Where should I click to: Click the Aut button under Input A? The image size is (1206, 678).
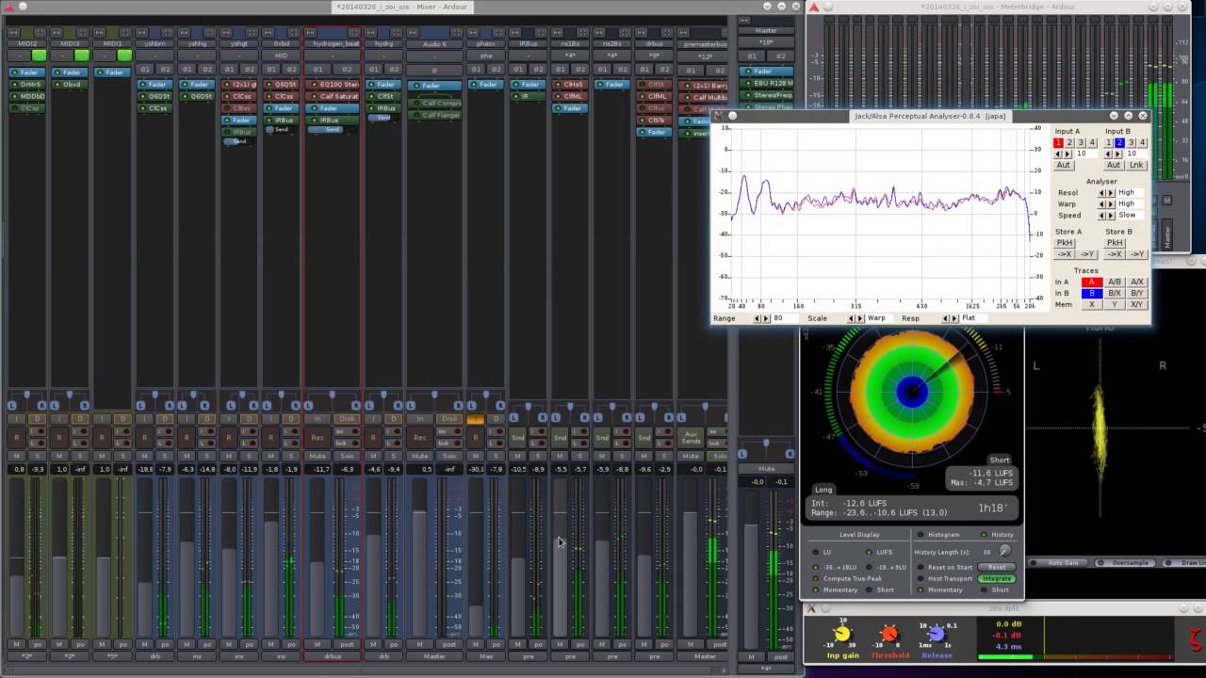(x=1064, y=165)
